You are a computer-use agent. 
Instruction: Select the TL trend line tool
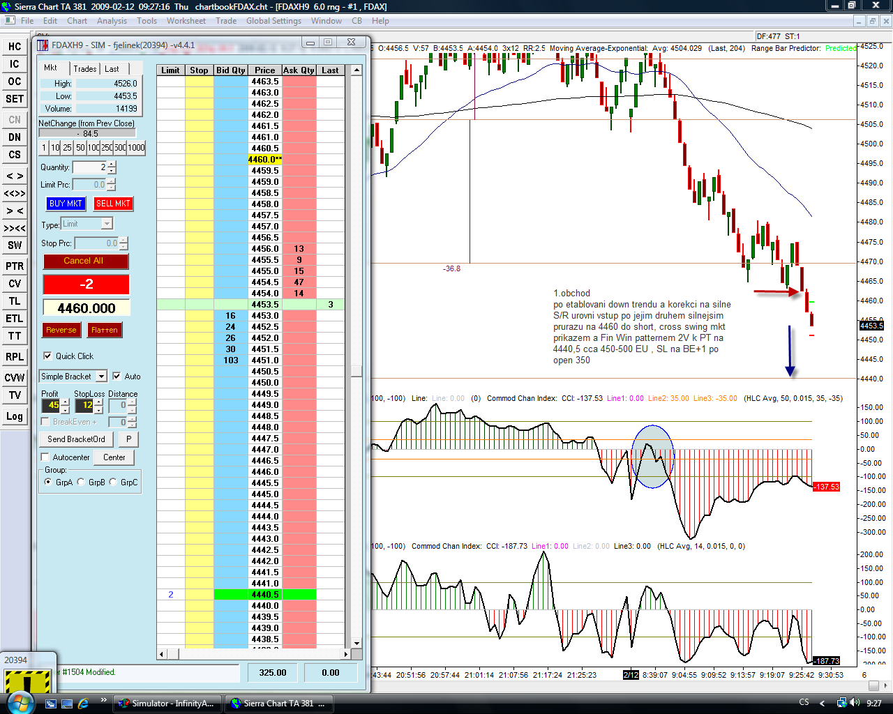15,301
